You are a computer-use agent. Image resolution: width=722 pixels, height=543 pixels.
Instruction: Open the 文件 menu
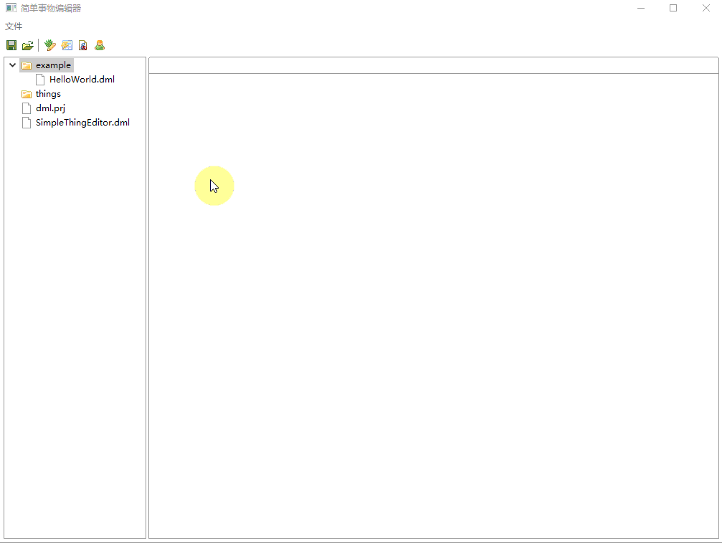14,27
